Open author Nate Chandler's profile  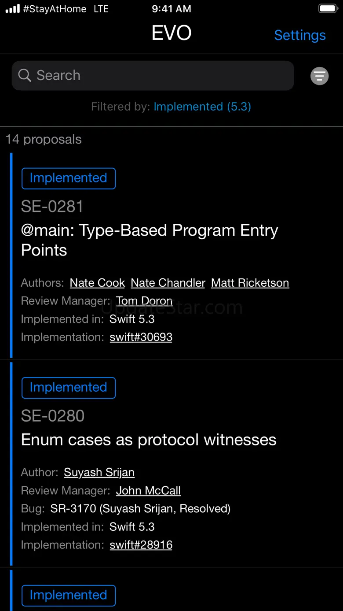click(x=168, y=283)
